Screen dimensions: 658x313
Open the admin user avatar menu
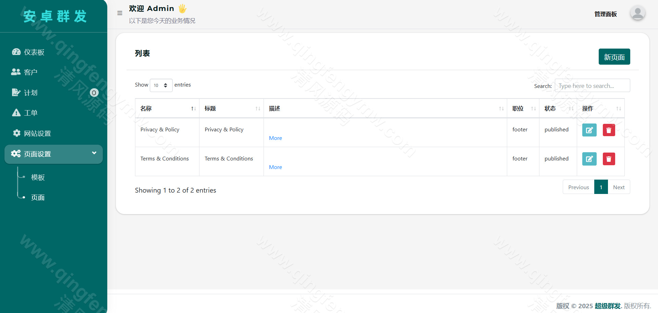[637, 13]
